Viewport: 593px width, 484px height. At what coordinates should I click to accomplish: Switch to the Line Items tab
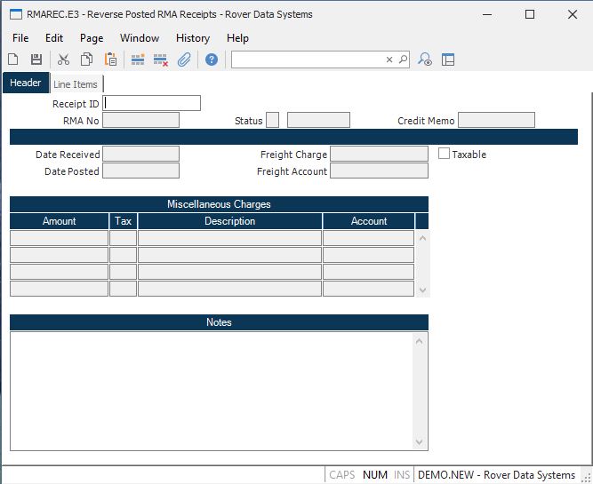(76, 84)
